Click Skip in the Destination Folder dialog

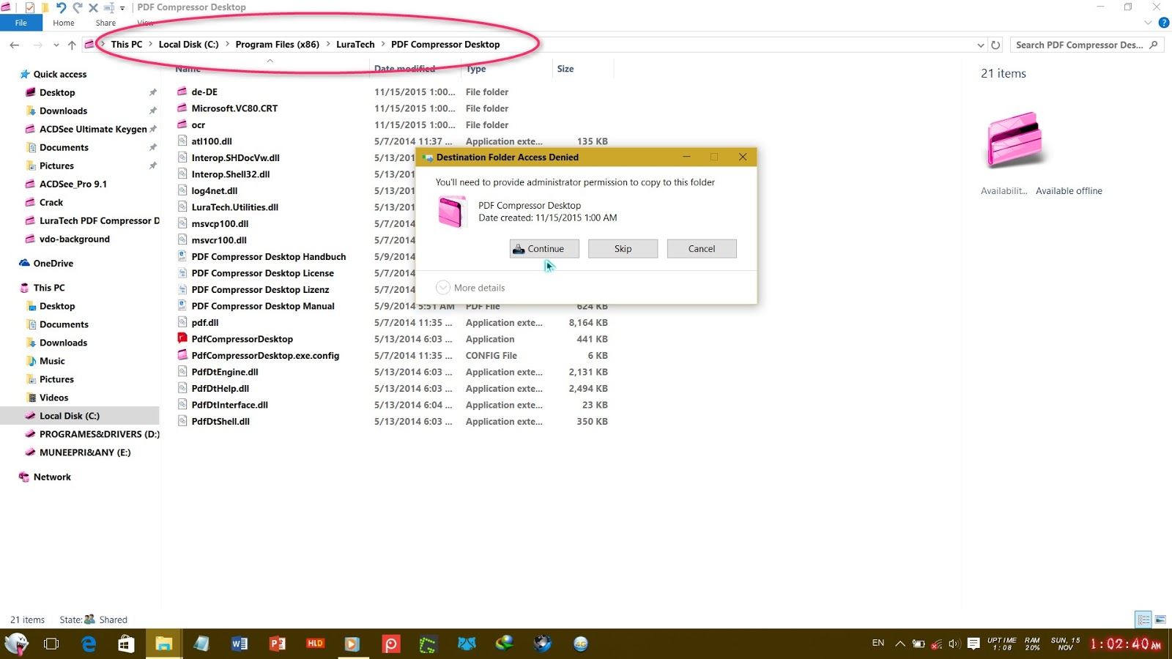point(623,248)
